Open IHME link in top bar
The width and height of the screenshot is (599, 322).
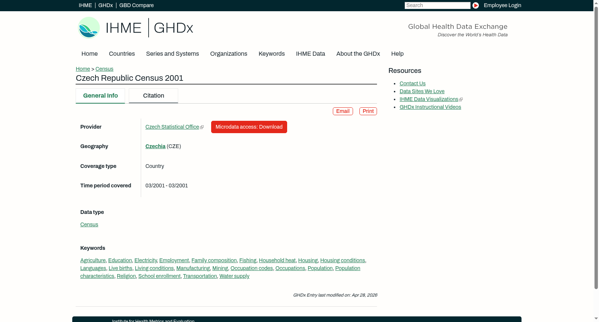point(85,5)
